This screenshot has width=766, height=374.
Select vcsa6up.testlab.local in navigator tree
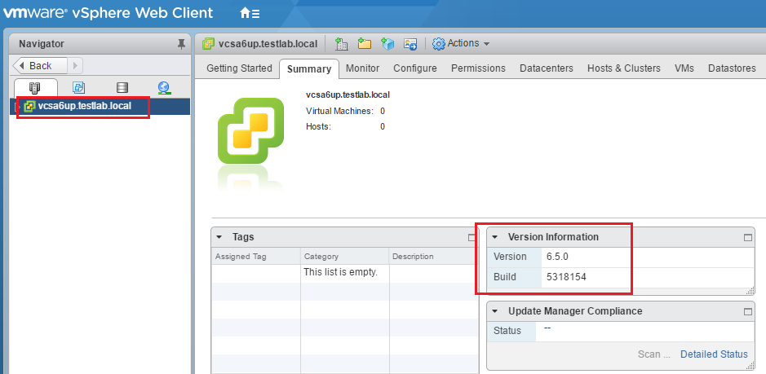[85, 105]
